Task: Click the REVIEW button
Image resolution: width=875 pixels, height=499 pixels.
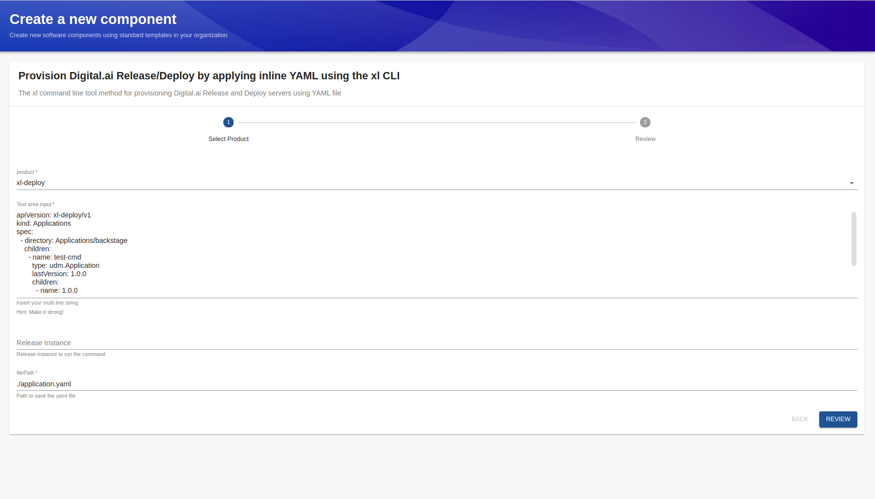Action: (838, 419)
